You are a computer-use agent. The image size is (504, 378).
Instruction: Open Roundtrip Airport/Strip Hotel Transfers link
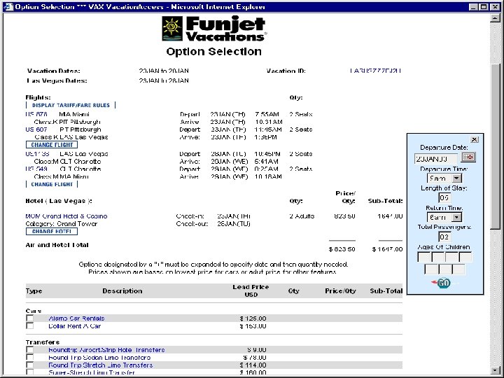pos(106,350)
